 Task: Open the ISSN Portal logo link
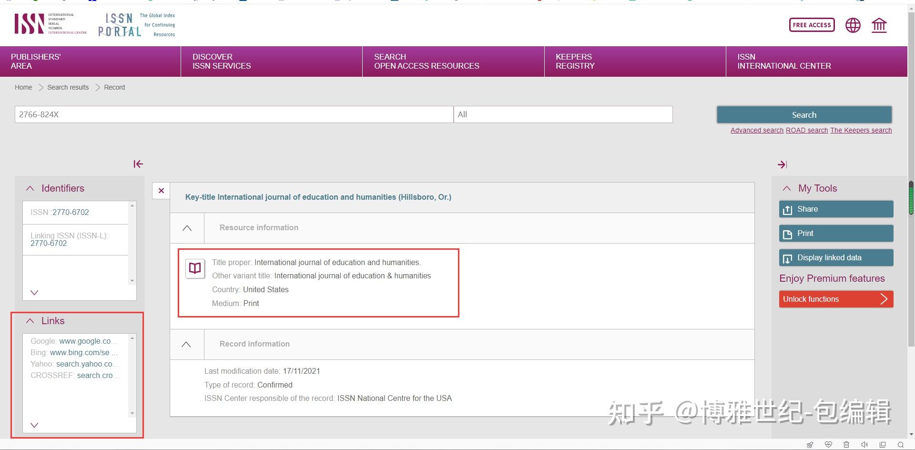coord(137,25)
